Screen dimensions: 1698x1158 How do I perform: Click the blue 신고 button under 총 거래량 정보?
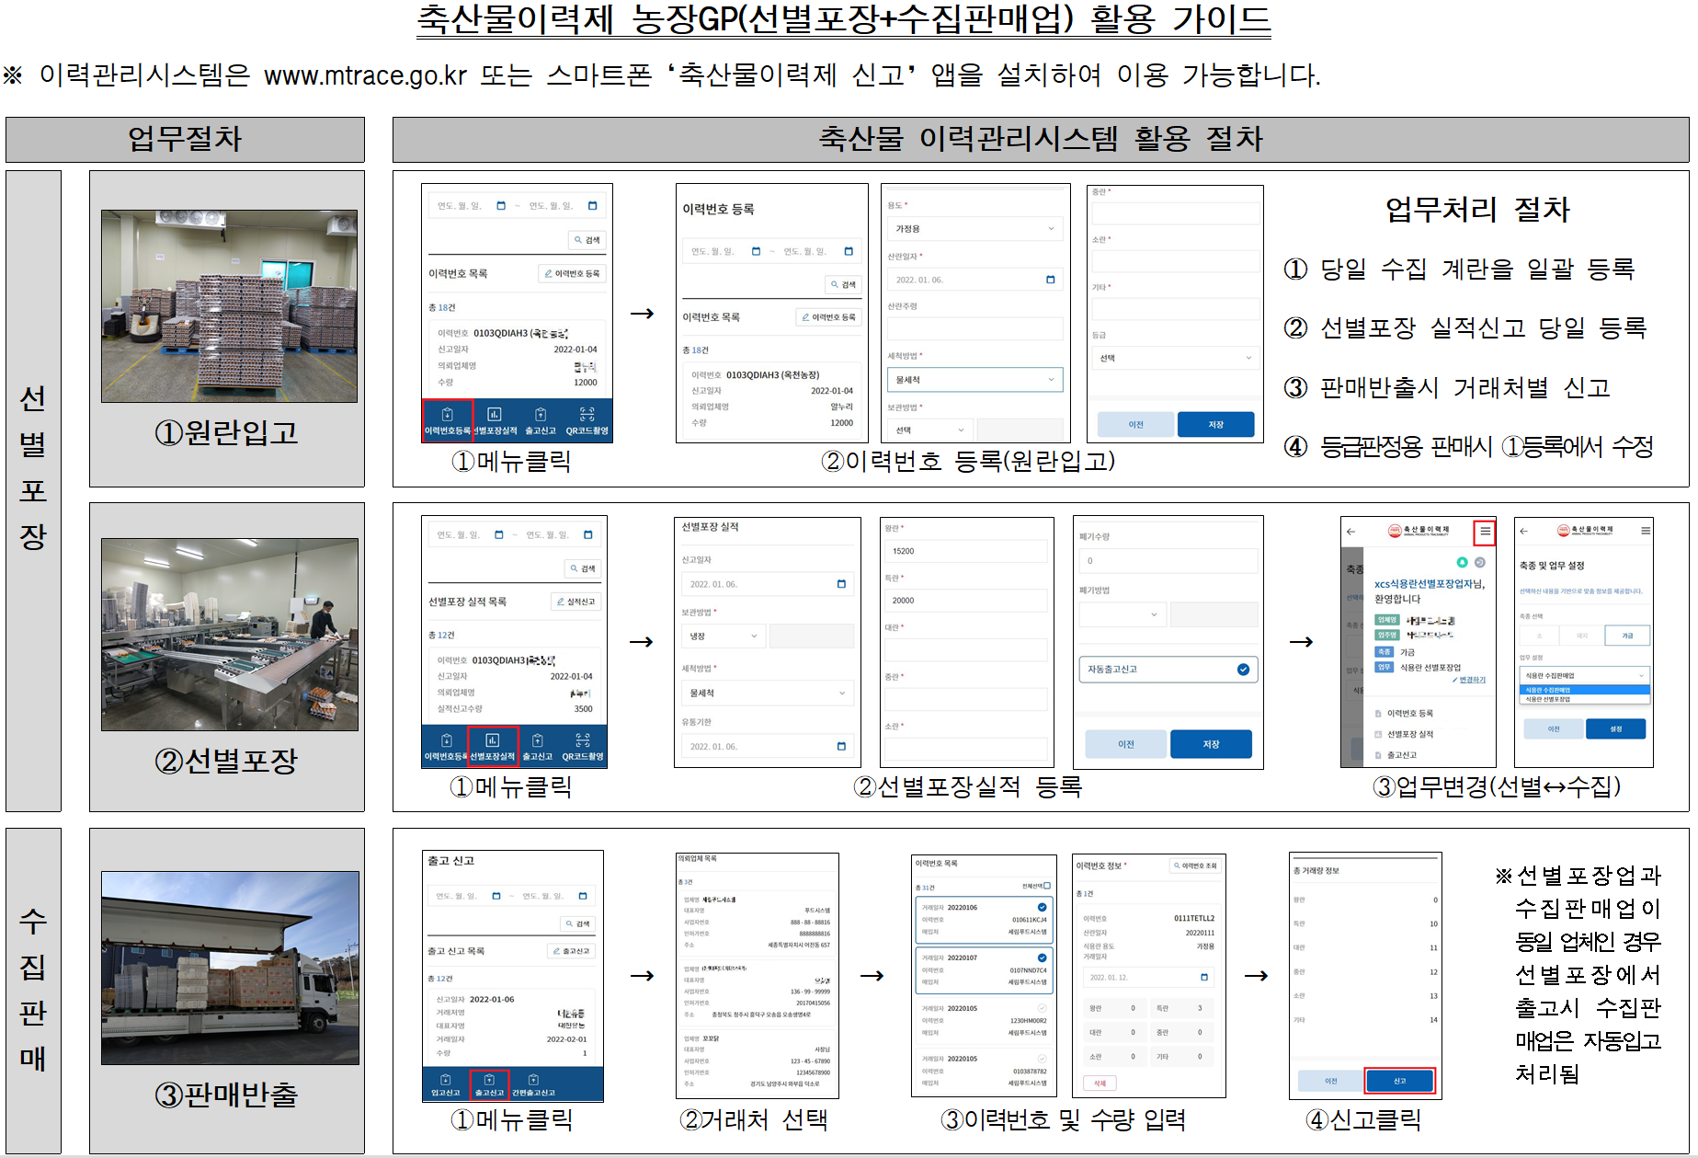pyautogui.click(x=1399, y=1081)
